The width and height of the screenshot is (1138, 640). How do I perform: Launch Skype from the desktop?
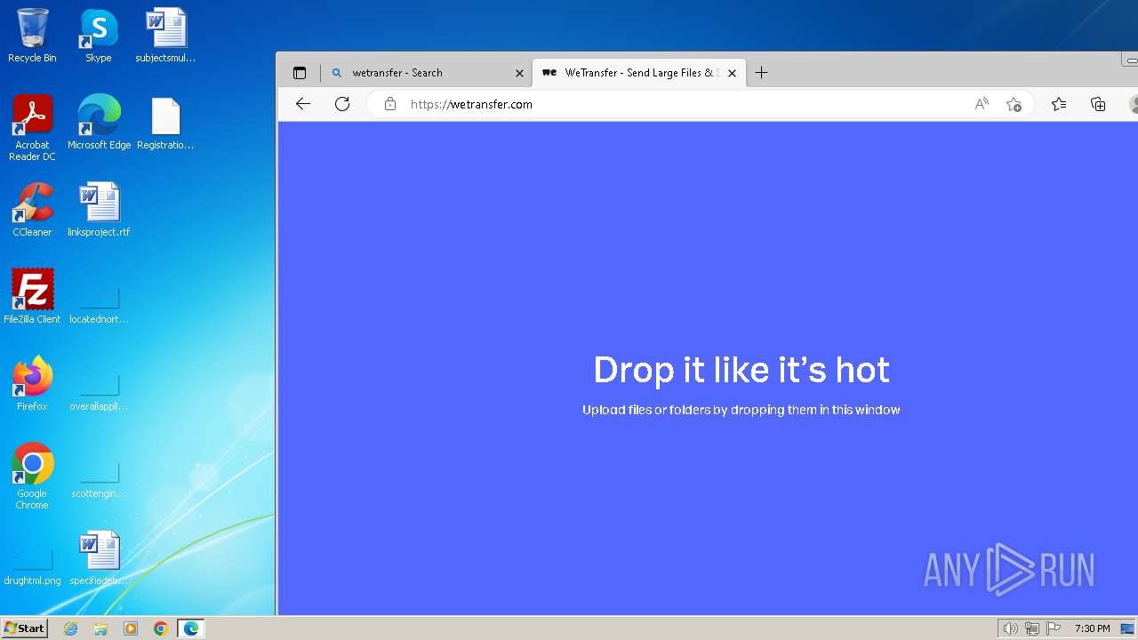(x=98, y=36)
